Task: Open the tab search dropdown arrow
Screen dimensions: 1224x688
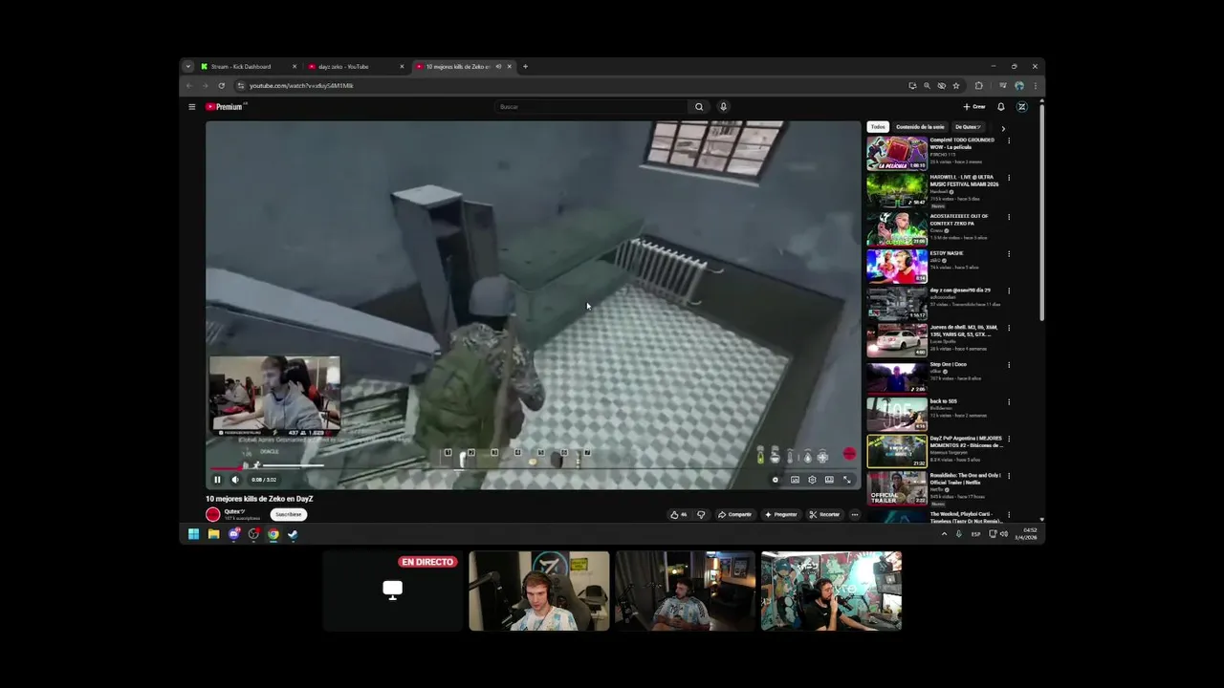Action: coord(188,67)
